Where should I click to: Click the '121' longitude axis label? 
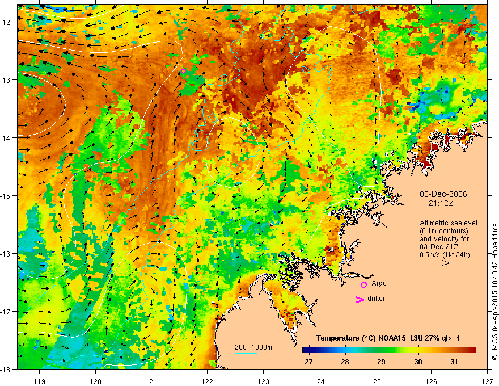151,381
